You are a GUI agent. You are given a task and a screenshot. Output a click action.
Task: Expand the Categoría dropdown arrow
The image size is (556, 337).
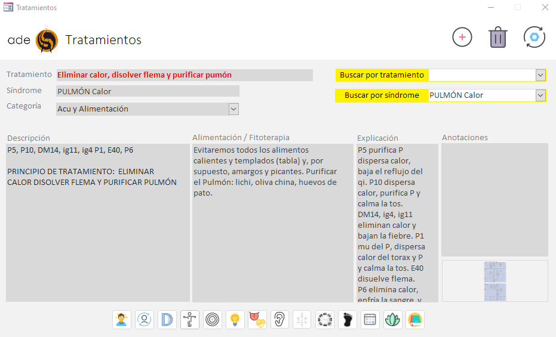234,109
